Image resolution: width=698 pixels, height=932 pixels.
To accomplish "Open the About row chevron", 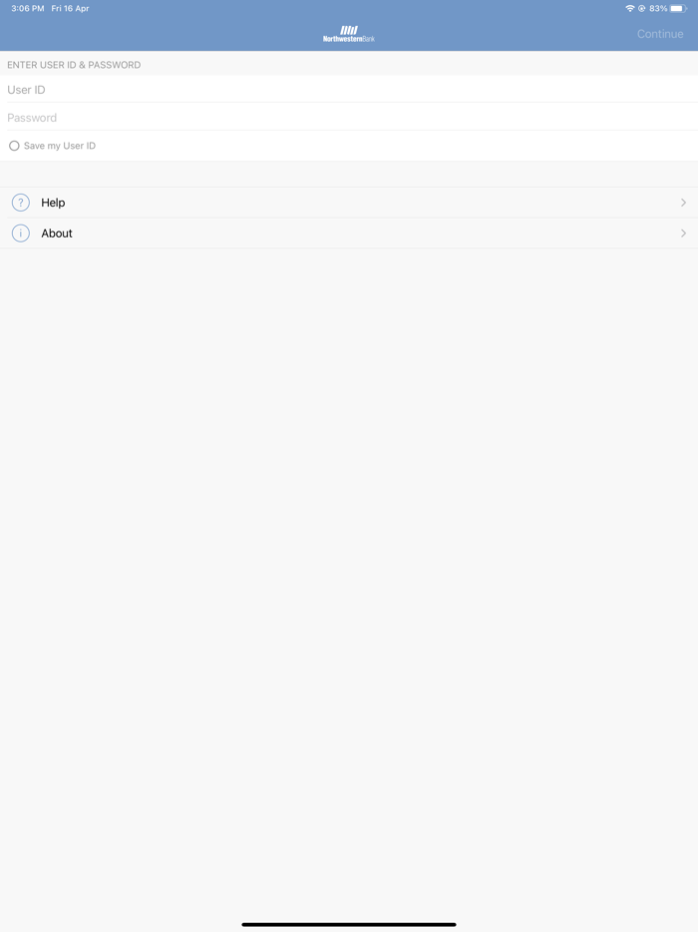I will (x=683, y=233).
